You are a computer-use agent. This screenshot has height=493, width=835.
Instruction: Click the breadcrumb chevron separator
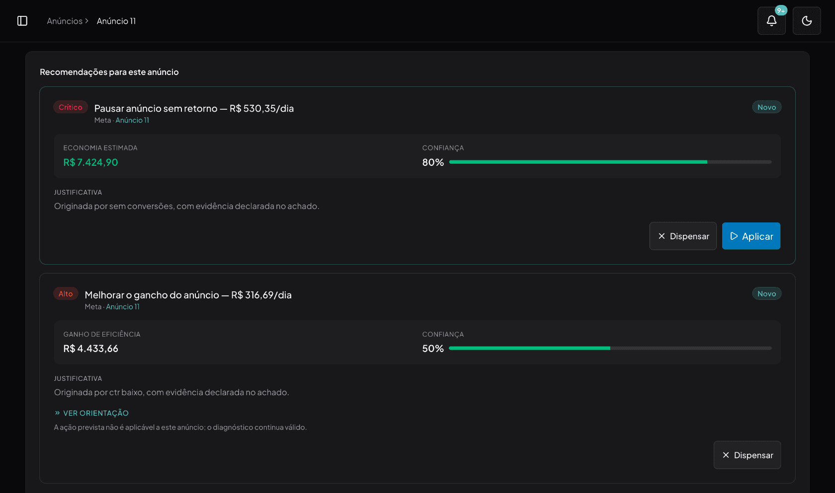coord(86,21)
